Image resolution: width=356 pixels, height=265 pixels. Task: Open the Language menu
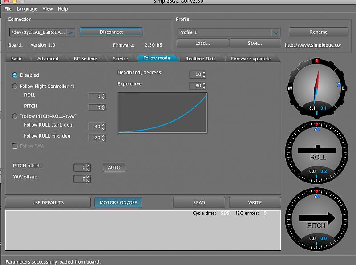[27, 9]
